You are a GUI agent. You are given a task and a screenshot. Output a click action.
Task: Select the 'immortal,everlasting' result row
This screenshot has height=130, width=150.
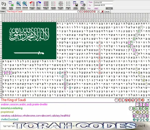pos(75,108)
